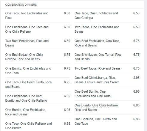Pick Two Tacos, One Enchiladas and Beans
This screenshot has width=147, height=131.
coord(107,29)
